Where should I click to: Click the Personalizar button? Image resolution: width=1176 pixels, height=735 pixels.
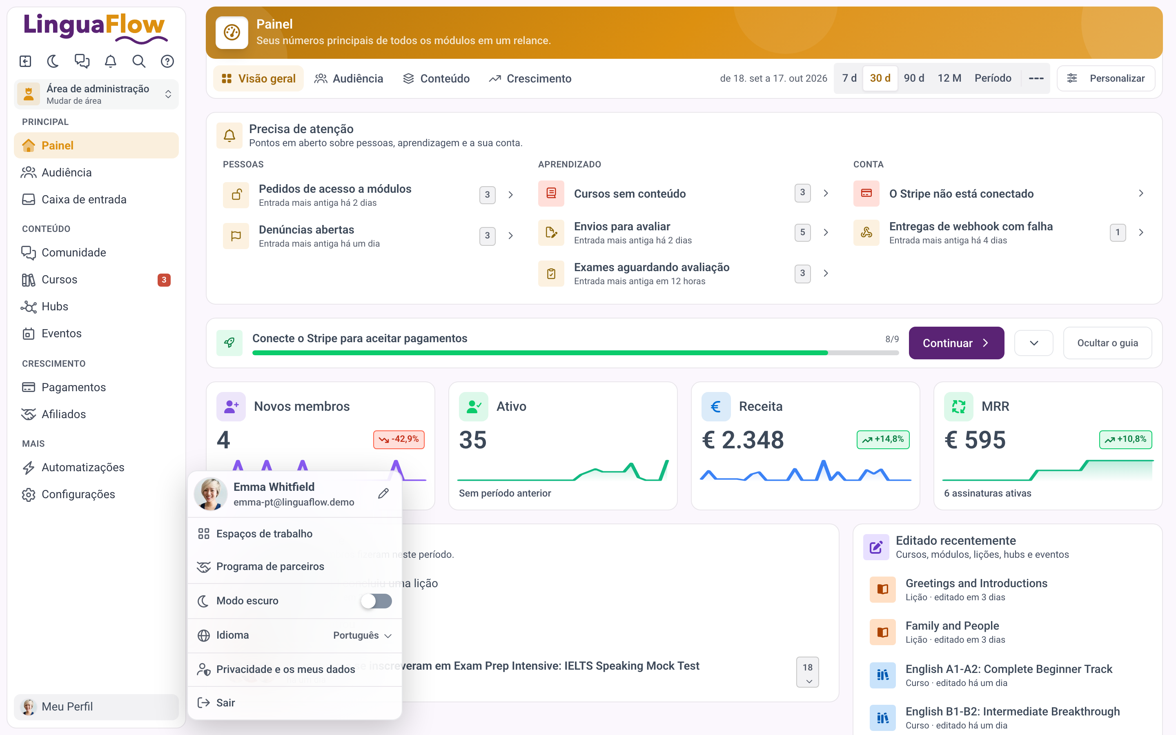pos(1105,78)
